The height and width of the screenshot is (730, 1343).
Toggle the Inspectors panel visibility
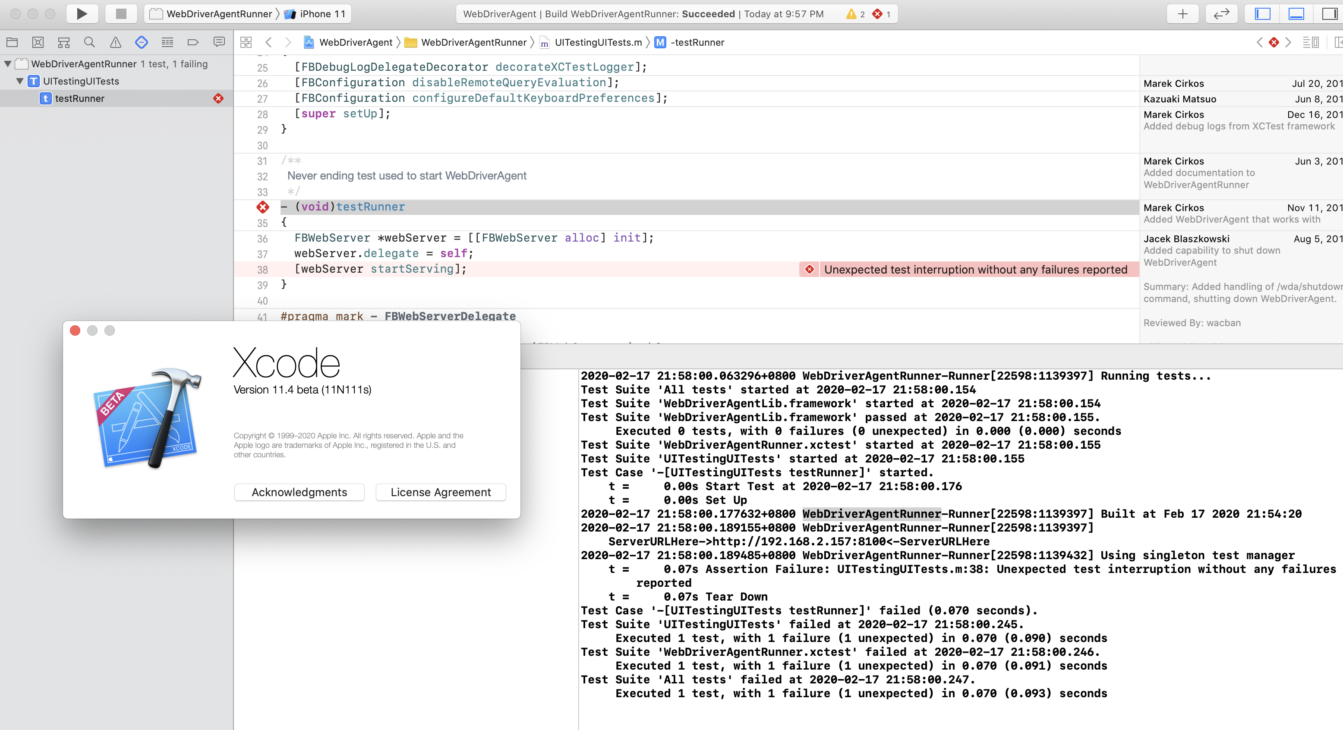point(1329,14)
